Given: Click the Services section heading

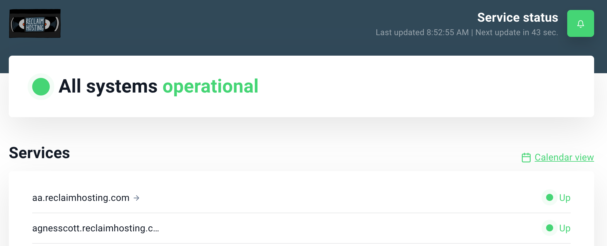Looking at the screenshot, I should click(40, 153).
